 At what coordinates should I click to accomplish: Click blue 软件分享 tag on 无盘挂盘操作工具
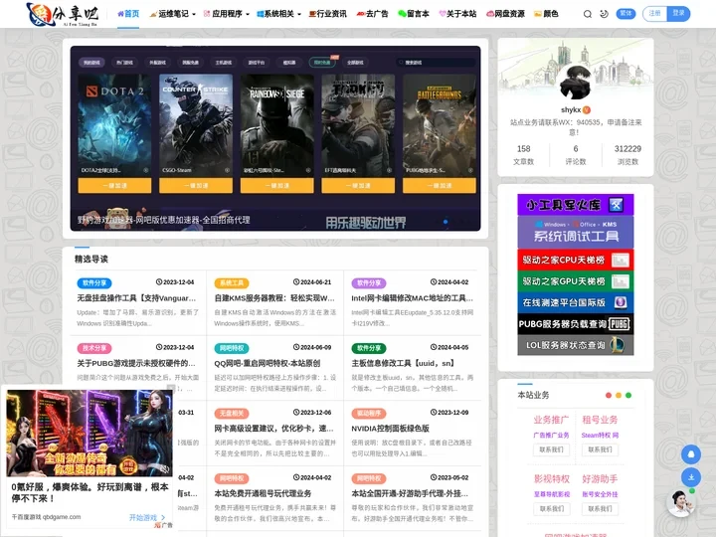pyautogui.click(x=94, y=282)
